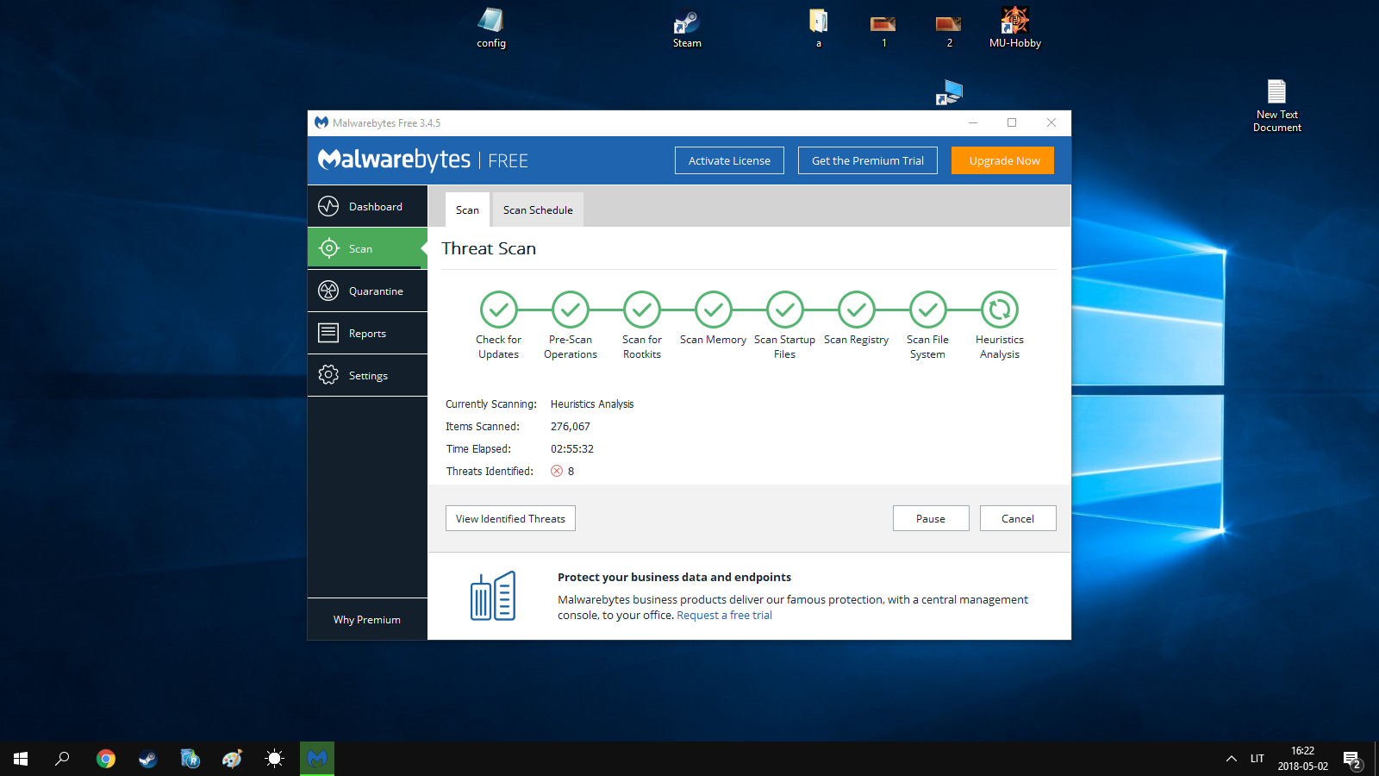Select the Scan sidebar item
Screen dimensions: 1379x776
(x=367, y=248)
